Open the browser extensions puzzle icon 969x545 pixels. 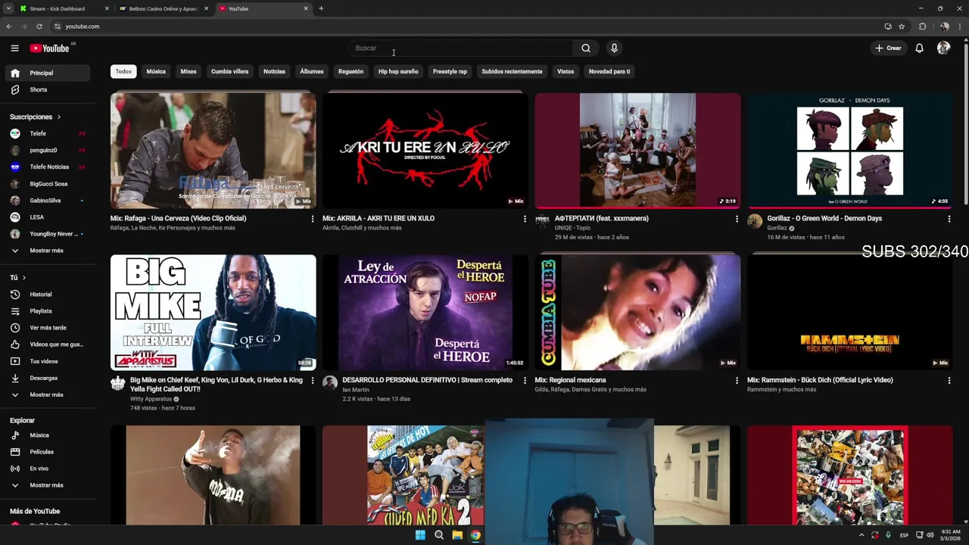(x=922, y=26)
